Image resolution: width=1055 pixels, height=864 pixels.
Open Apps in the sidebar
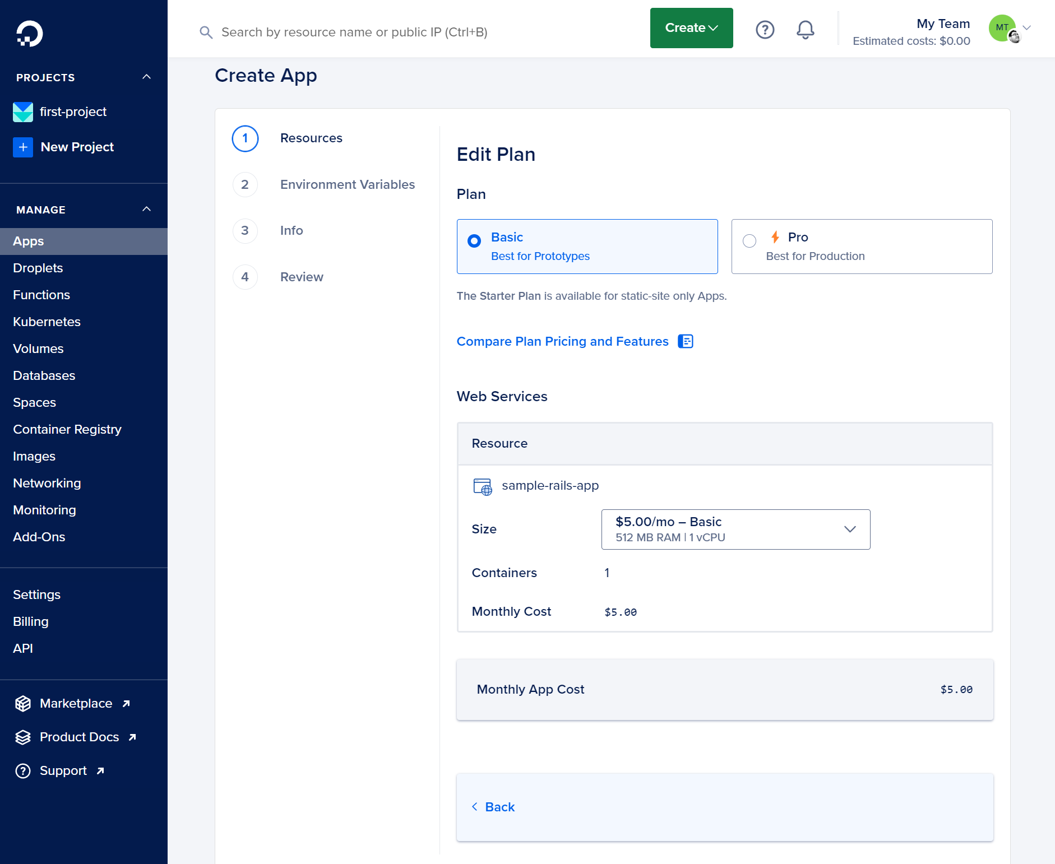tap(84, 241)
